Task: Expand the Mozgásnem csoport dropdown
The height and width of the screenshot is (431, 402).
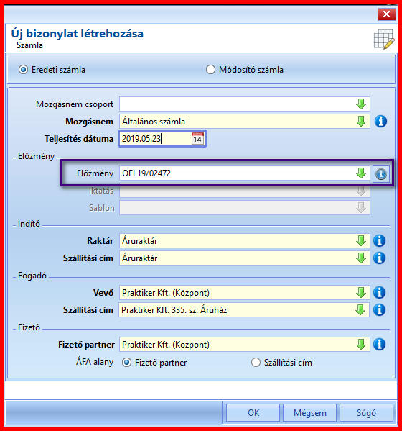Action: pyautogui.click(x=361, y=104)
